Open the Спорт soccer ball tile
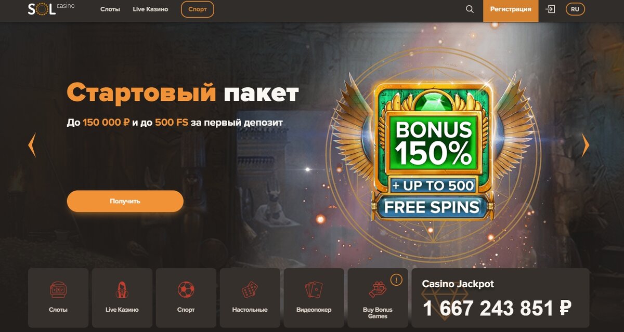This screenshot has width=624, height=332. tap(186, 298)
